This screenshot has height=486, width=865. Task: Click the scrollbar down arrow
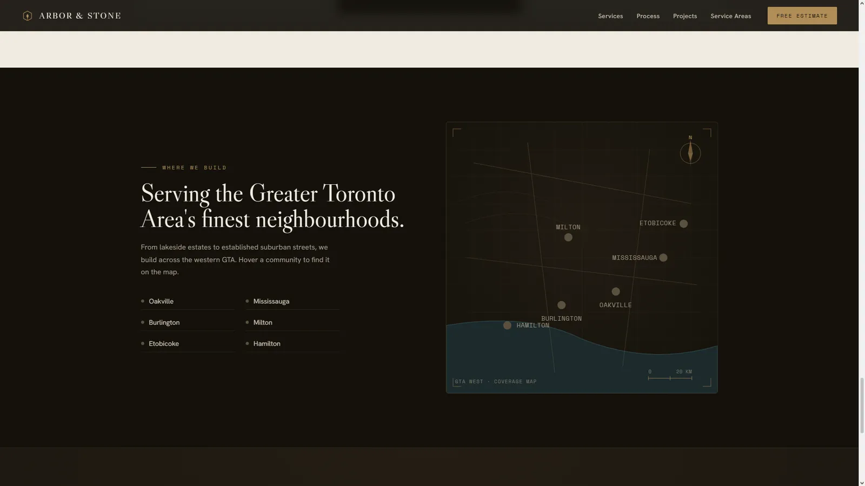click(862, 483)
